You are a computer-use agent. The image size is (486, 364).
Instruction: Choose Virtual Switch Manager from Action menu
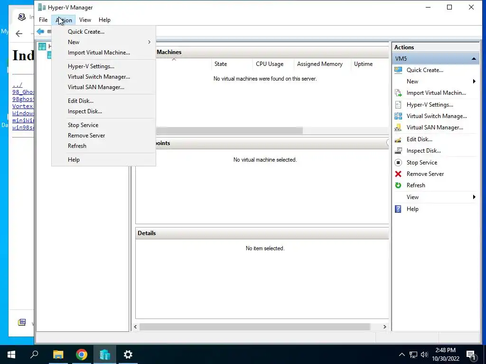click(x=103, y=77)
